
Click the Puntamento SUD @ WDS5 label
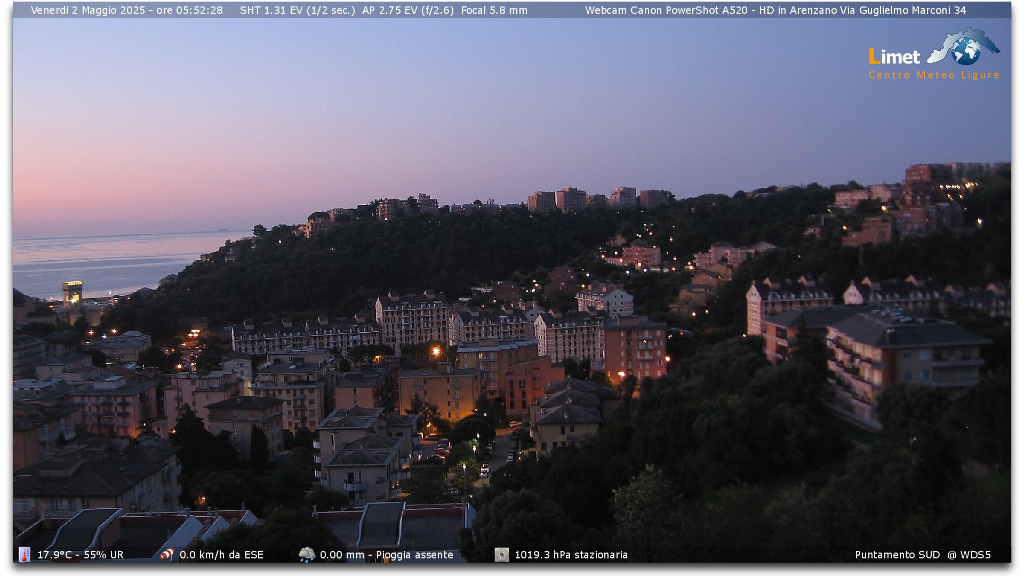tap(923, 555)
